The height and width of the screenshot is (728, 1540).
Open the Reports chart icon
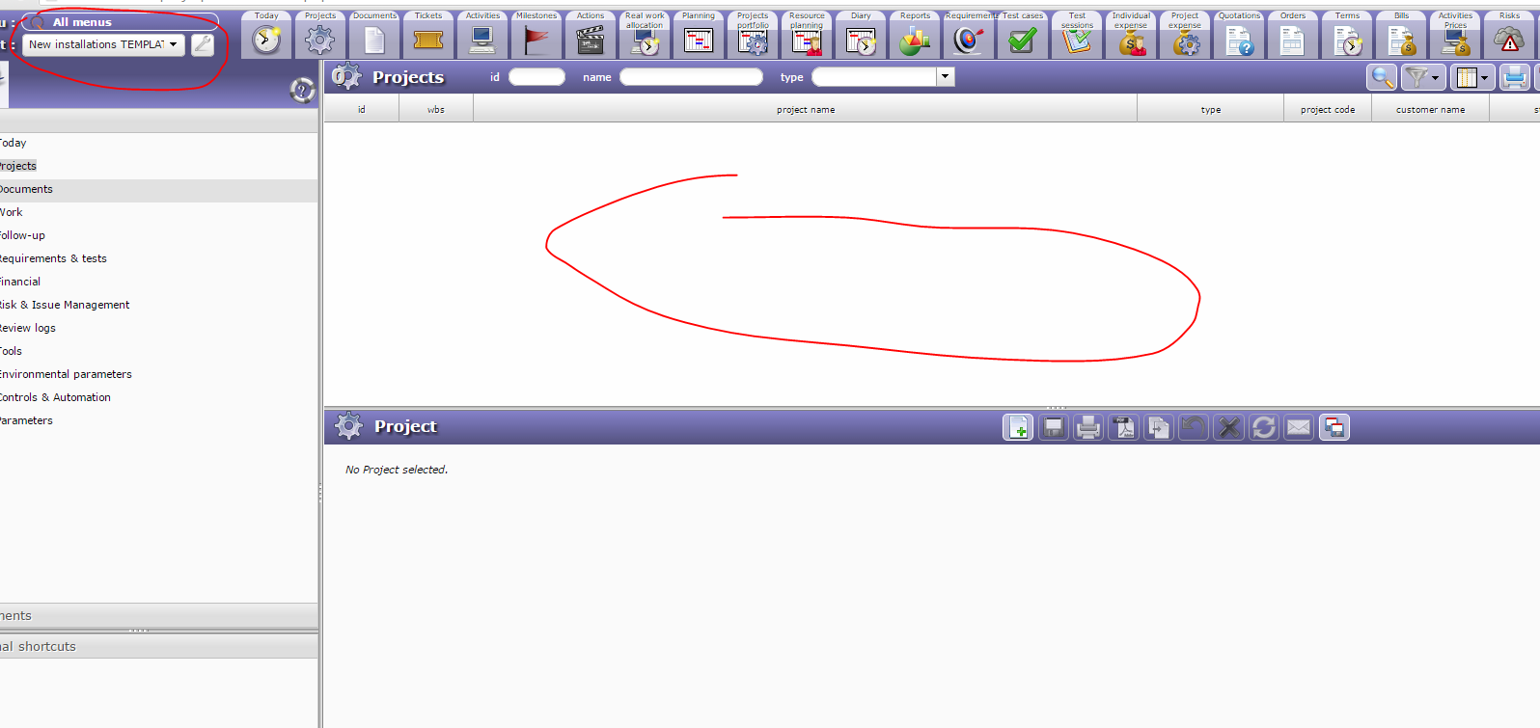click(915, 40)
